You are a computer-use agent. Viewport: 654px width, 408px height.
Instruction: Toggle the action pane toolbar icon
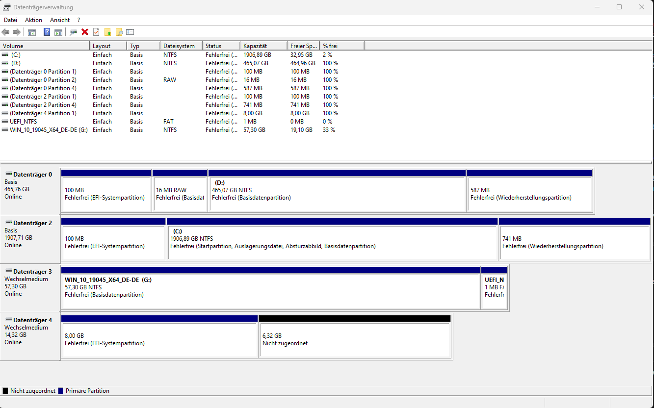58,32
